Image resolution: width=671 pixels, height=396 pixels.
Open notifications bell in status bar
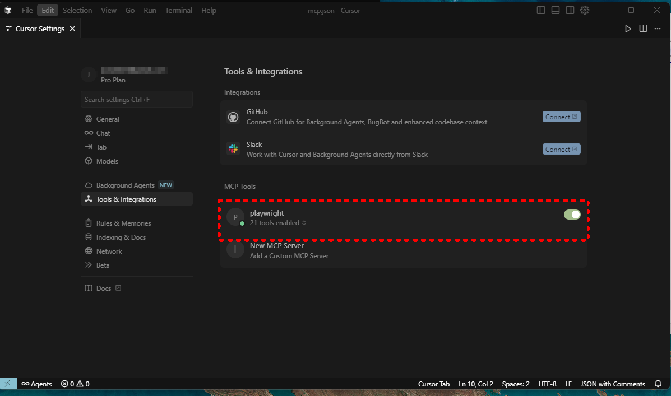point(658,384)
